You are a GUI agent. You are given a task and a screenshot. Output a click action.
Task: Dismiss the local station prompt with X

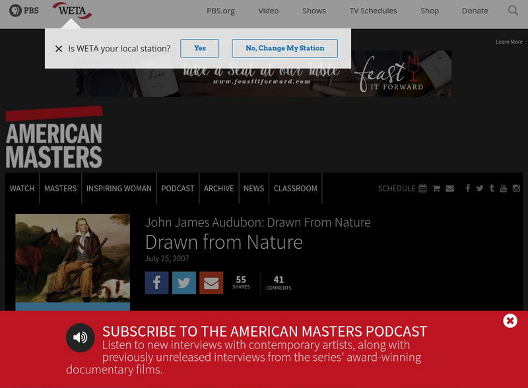click(x=59, y=49)
